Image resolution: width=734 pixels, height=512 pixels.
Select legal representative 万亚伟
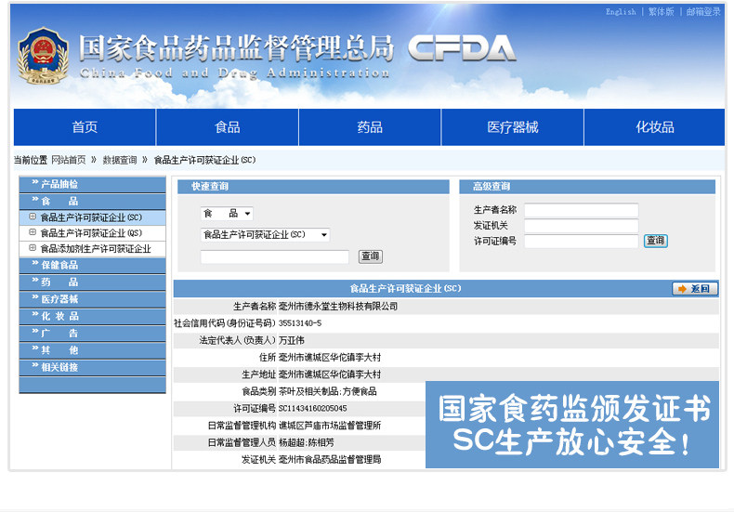[x=291, y=341]
